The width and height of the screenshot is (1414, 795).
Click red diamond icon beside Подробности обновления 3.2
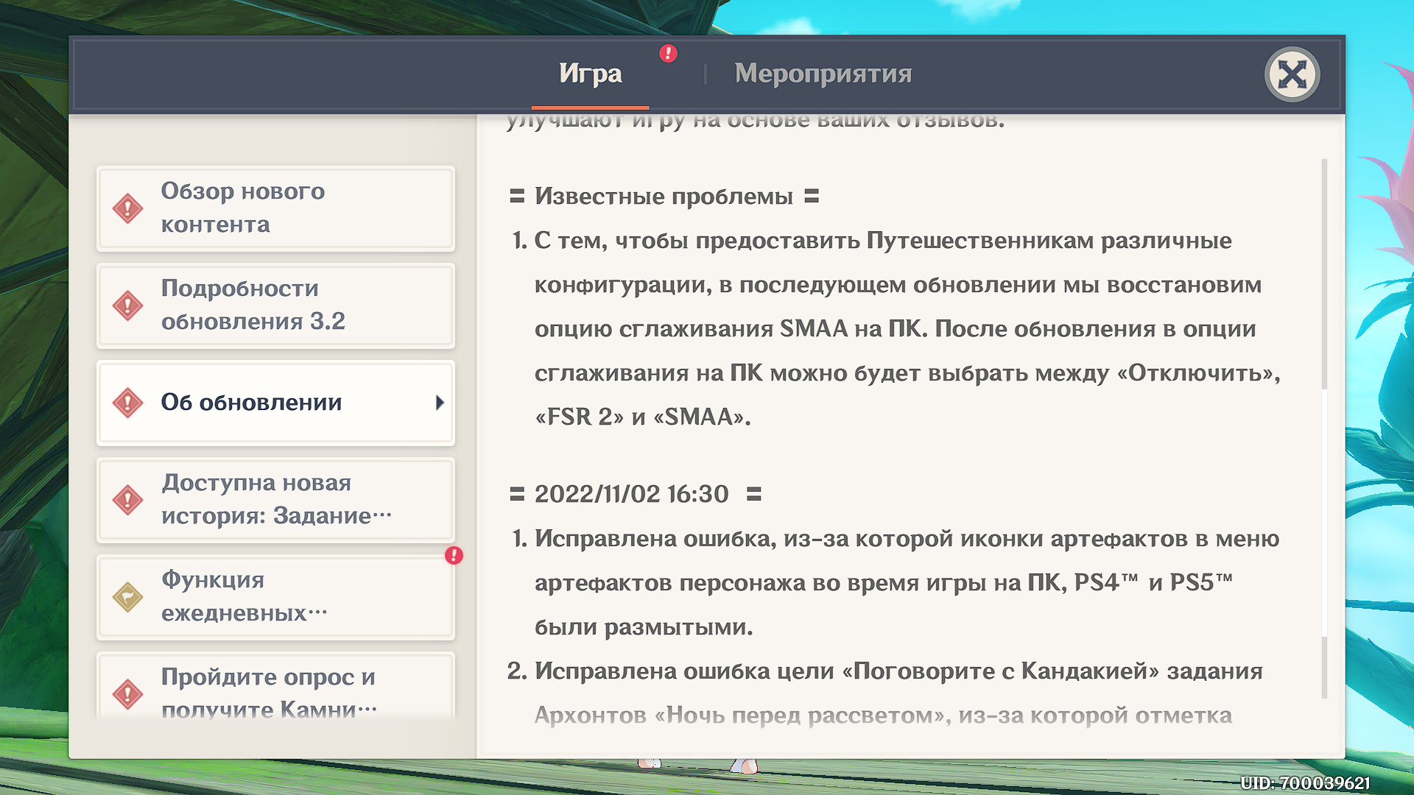pos(127,305)
